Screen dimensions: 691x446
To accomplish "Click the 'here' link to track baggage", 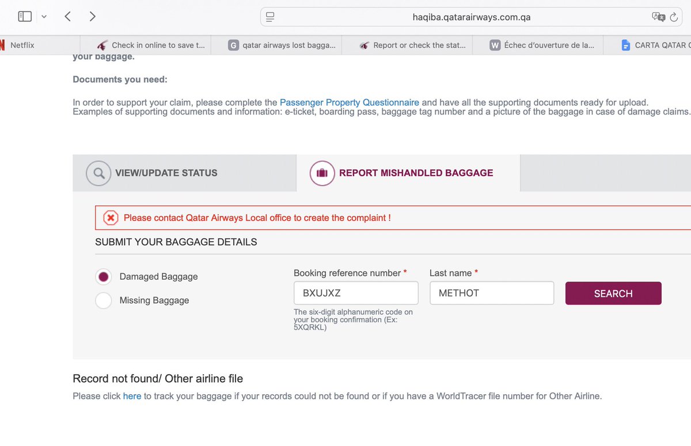I will click(132, 396).
